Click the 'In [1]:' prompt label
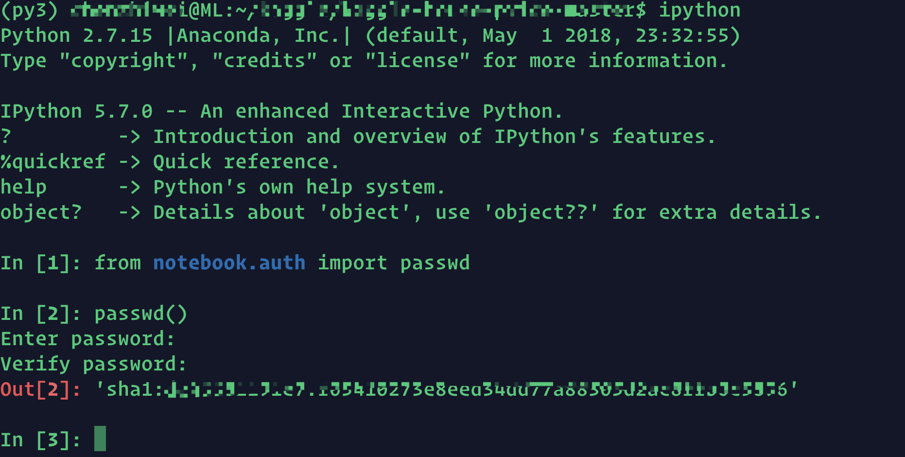The width and height of the screenshot is (905, 457). pos(41,263)
